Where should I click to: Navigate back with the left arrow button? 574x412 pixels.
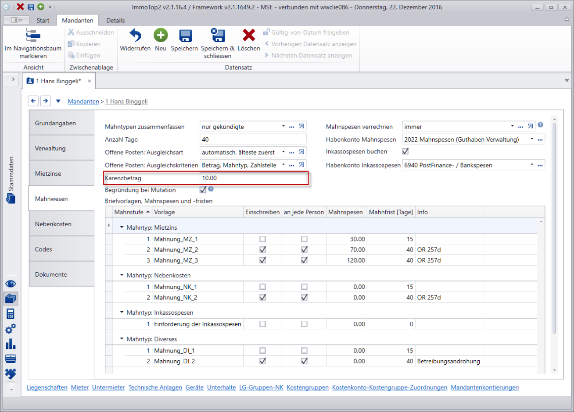[33, 101]
